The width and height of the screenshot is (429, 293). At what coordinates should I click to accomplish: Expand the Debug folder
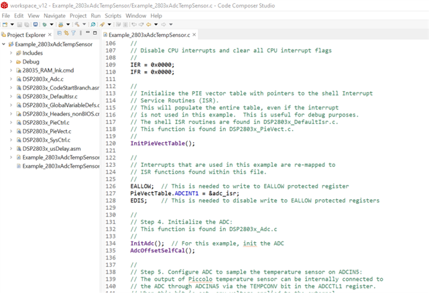coord(11,62)
